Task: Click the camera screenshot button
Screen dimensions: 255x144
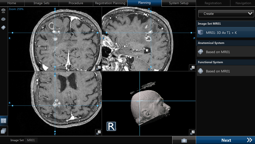Action: coord(184,140)
